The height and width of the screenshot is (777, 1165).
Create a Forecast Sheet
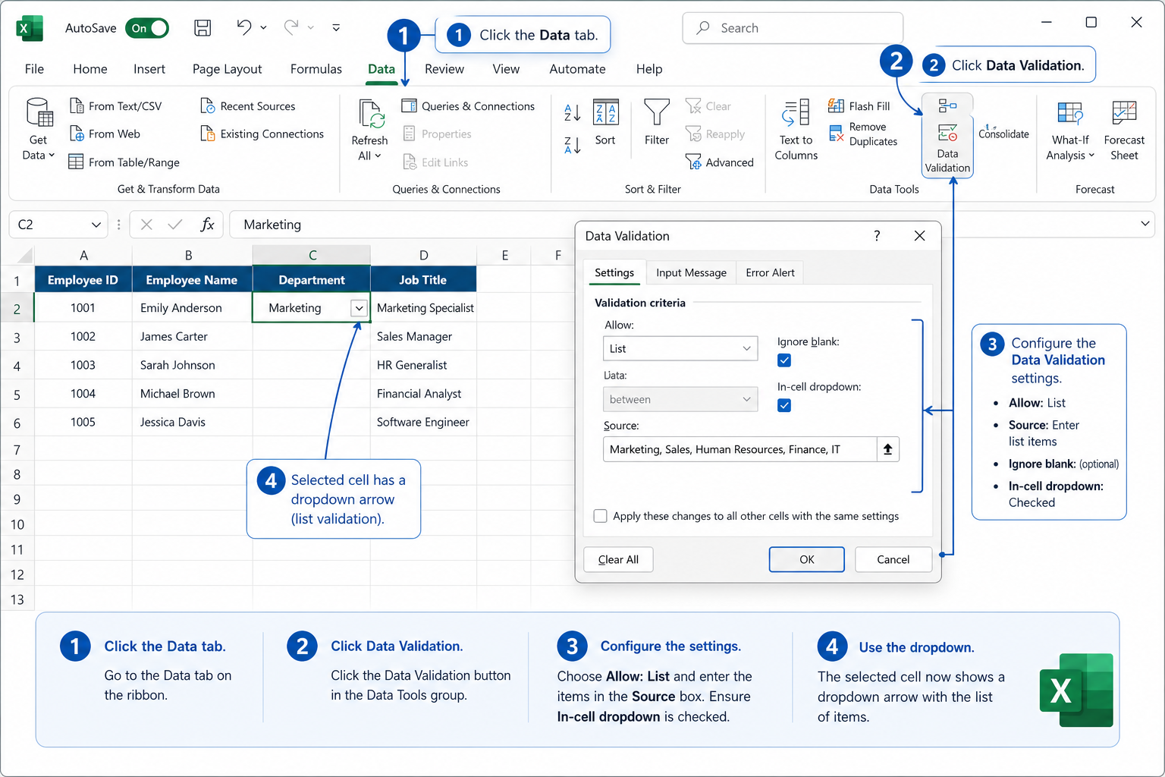click(1124, 130)
